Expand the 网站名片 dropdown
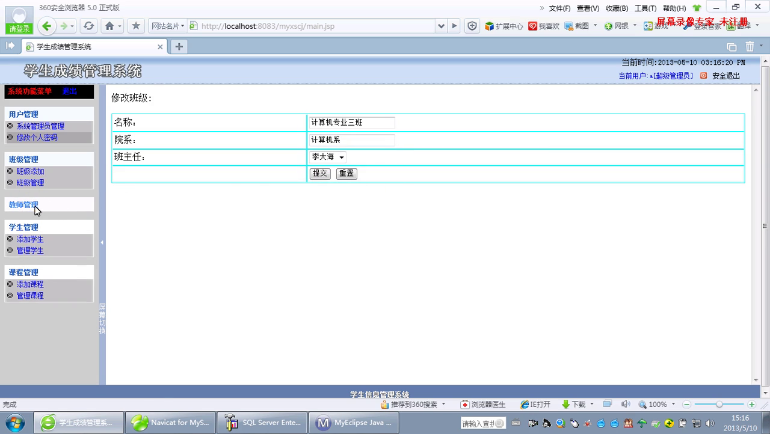 pyautogui.click(x=167, y=26)
